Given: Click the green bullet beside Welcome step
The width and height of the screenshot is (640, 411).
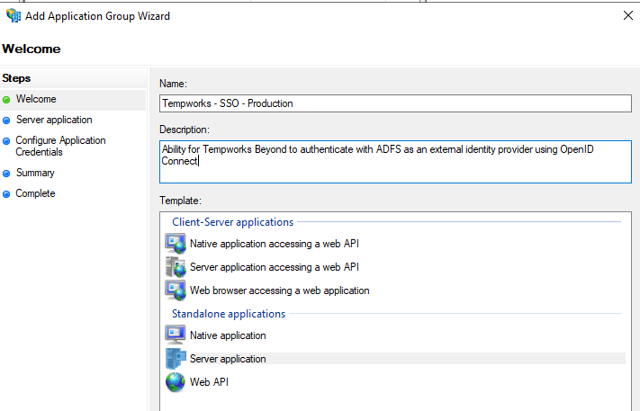Looking at the screenshot, I should coord(6,100).
